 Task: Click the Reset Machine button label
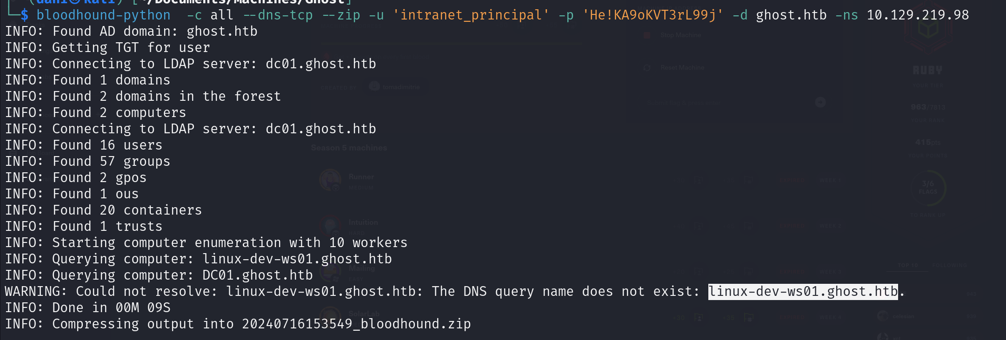(682, 68)
